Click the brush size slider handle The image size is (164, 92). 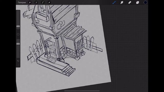18,26
